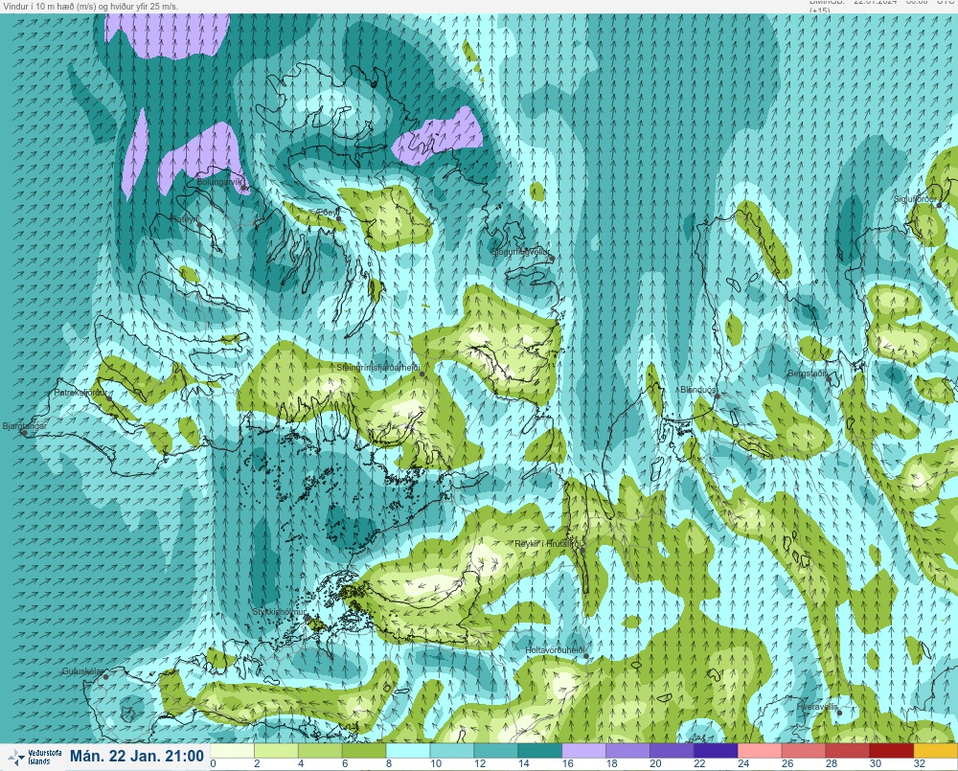The width and height of the screenshot is (958, 771).
Task: Click the Patreksfjörður station label
Action: [x=80, y=393]
